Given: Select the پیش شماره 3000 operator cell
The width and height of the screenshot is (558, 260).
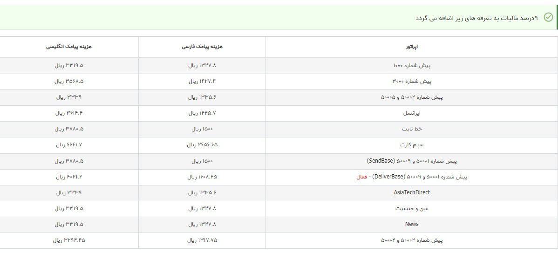Looking at the screenshot, I should (412, 82).
